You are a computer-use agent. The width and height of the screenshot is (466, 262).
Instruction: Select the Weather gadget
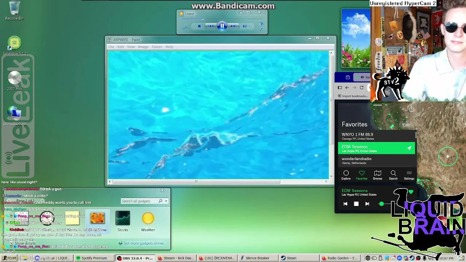click(x=148, y=221)
